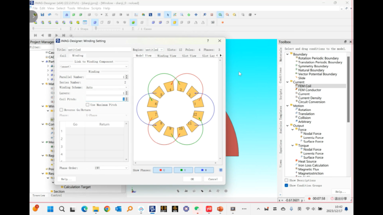The width and height of the screenshot is (383, 215).
Task: Open the Tools menu
Action: pyautogui.click(x=71, y=8)
